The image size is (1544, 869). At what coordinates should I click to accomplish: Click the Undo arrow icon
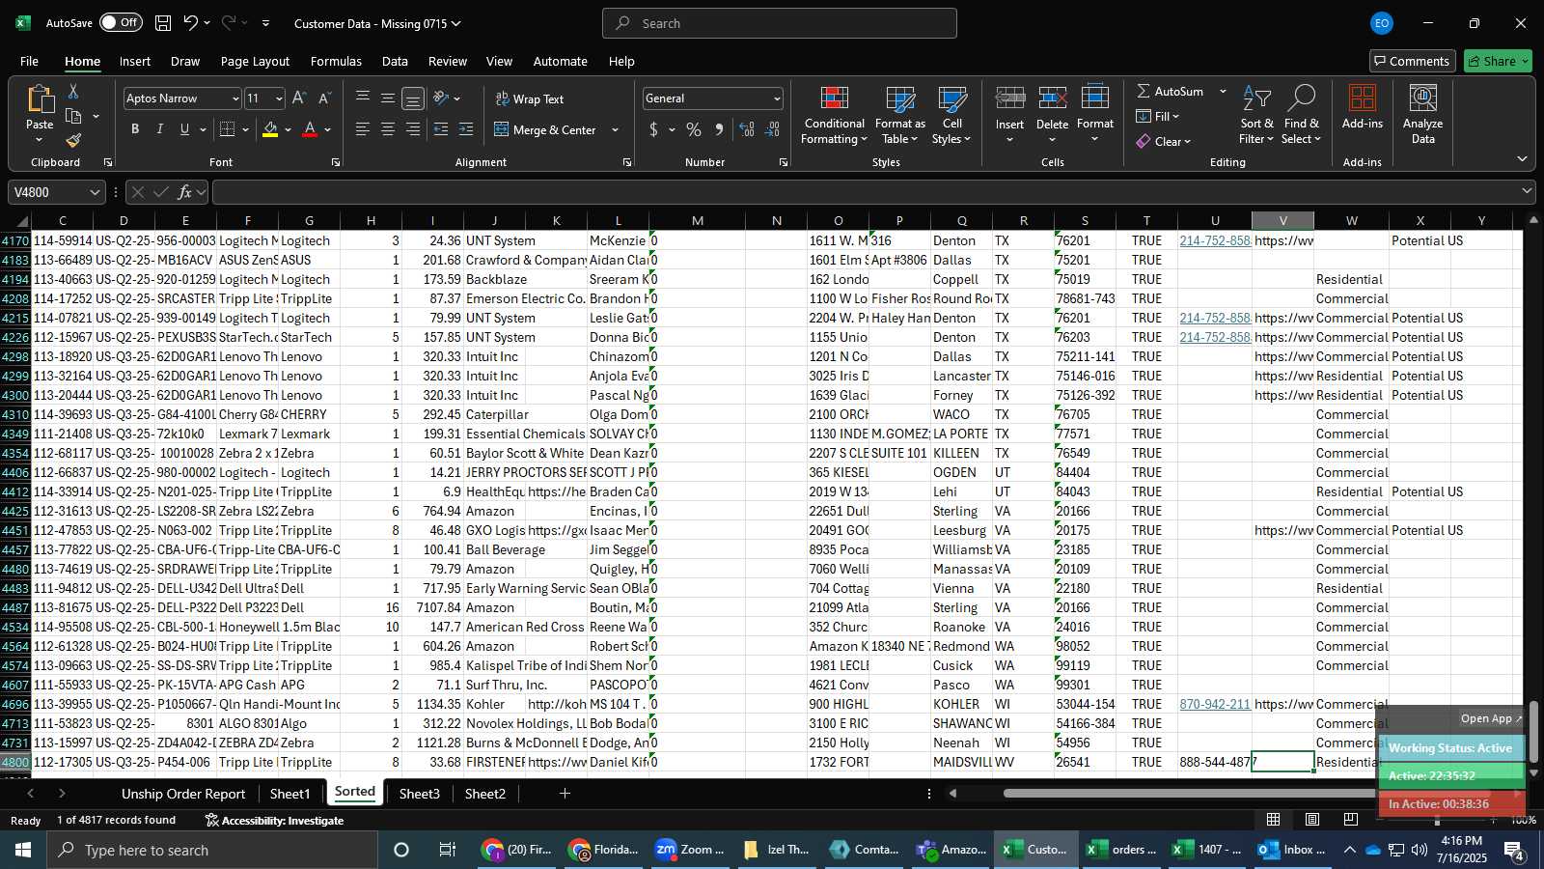(x=190, y=23)
